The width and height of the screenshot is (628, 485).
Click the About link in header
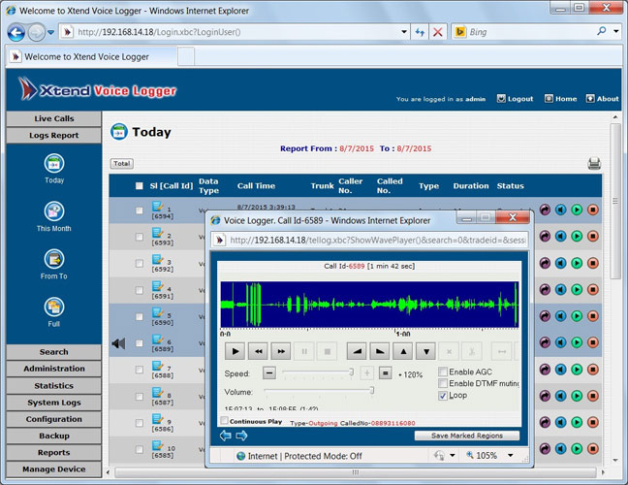pyautogui.click(x=603, y=99)
